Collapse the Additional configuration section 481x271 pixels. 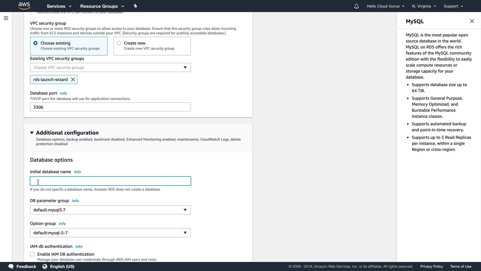coord(32,133)
